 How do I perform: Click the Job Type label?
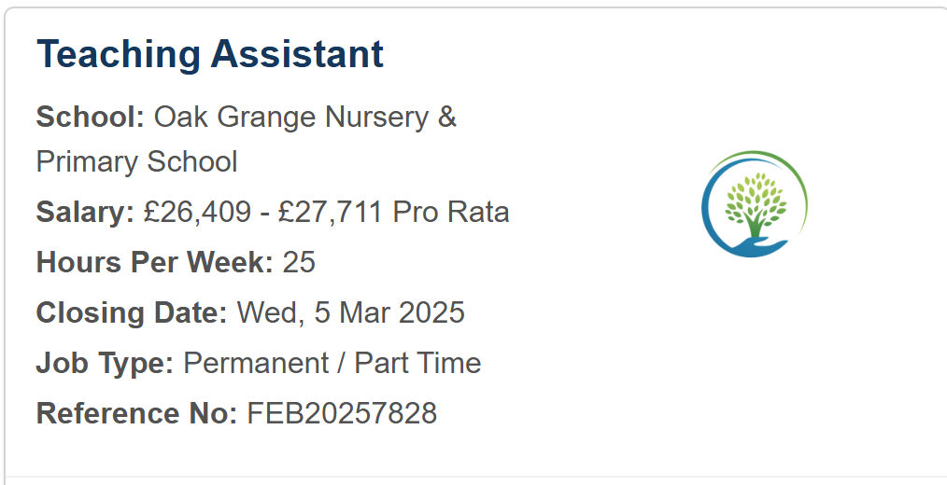(x=106, y=363)
